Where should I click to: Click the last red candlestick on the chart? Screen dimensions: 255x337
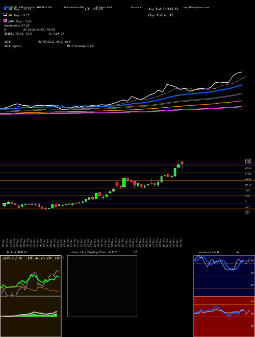pyautogui.click(x=182, y=163)
